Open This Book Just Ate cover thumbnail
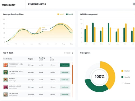The width and height of the screenshot is (135, 101). tap(6, 65)
